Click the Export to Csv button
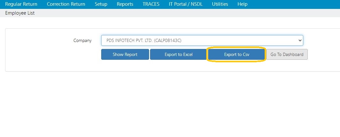The width and height of the screenshot is (340, 137). click(x=237, y=54)
